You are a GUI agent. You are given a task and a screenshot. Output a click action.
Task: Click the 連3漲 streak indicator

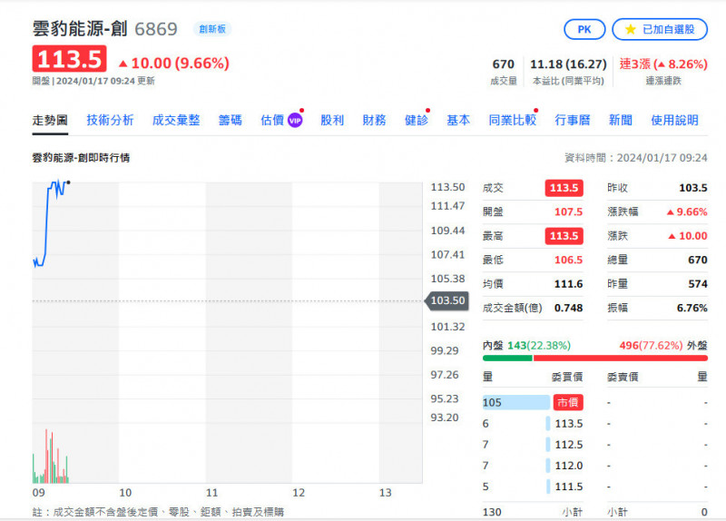[x=663, y=64]
